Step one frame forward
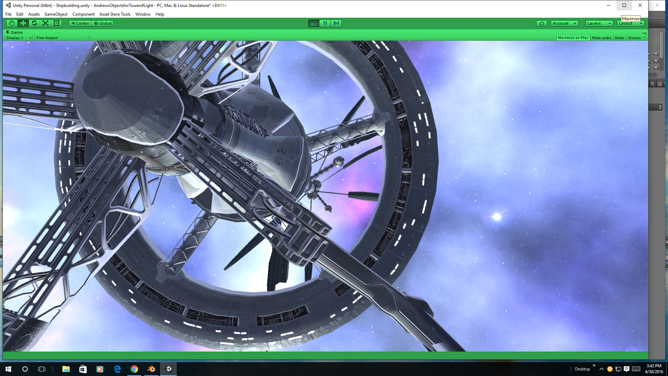The image size is (668, 376). pos(336,23)
